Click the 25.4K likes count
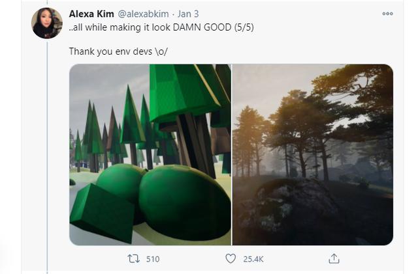Image resolution: width=418 pixels, height=274 pixels. tap(253, 259)
